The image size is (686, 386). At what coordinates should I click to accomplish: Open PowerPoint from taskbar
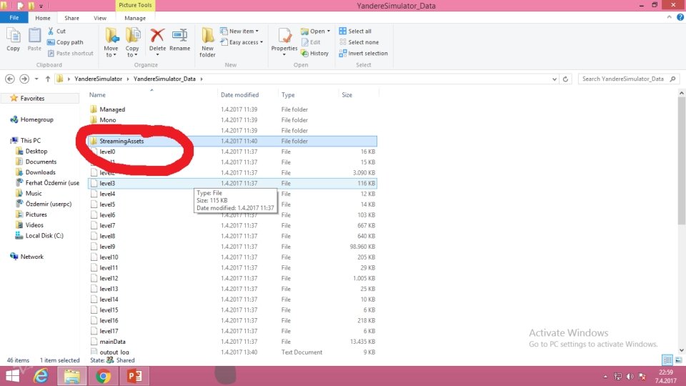134,376
